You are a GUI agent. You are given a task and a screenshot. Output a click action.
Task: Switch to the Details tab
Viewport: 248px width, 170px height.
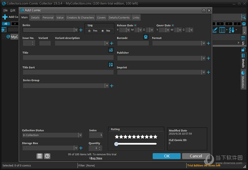coord(35,18)
